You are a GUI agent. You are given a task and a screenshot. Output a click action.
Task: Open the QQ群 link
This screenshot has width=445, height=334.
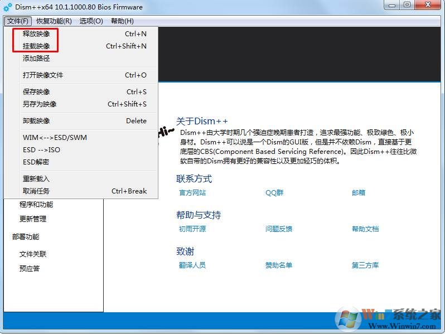[x=274, y=193]
